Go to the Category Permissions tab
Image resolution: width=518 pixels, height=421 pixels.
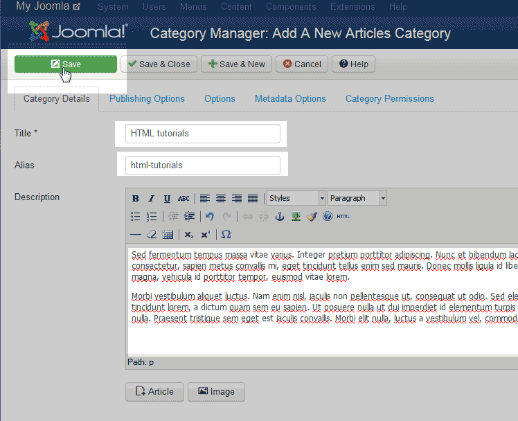(x=390, y=99)
